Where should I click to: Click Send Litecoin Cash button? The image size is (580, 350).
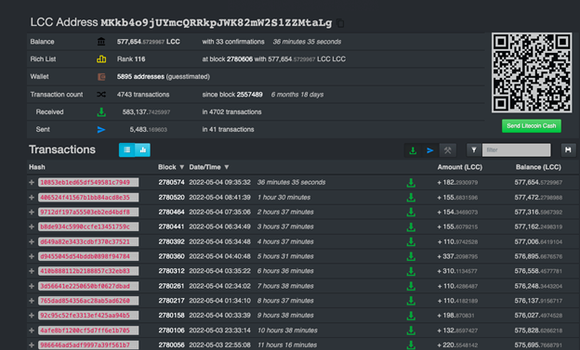click(x=531, y=126)
